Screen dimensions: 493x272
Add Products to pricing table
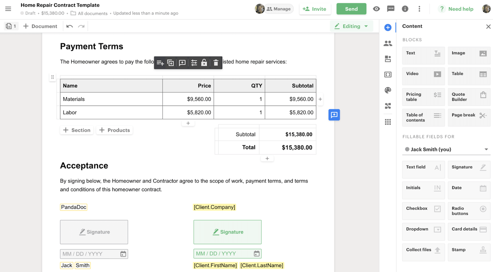coord(115,130)
